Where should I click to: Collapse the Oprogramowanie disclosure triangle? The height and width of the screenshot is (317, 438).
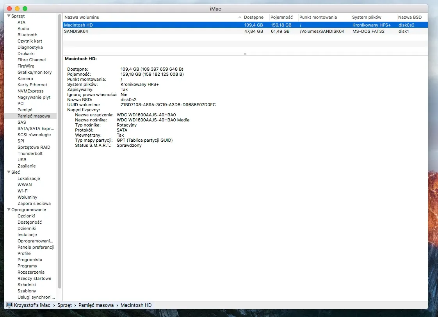coord(9,210)
